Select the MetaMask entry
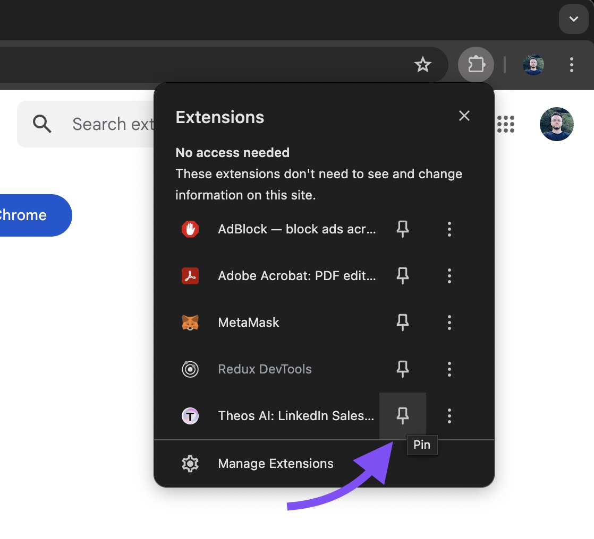 click(x=249, y=323)
